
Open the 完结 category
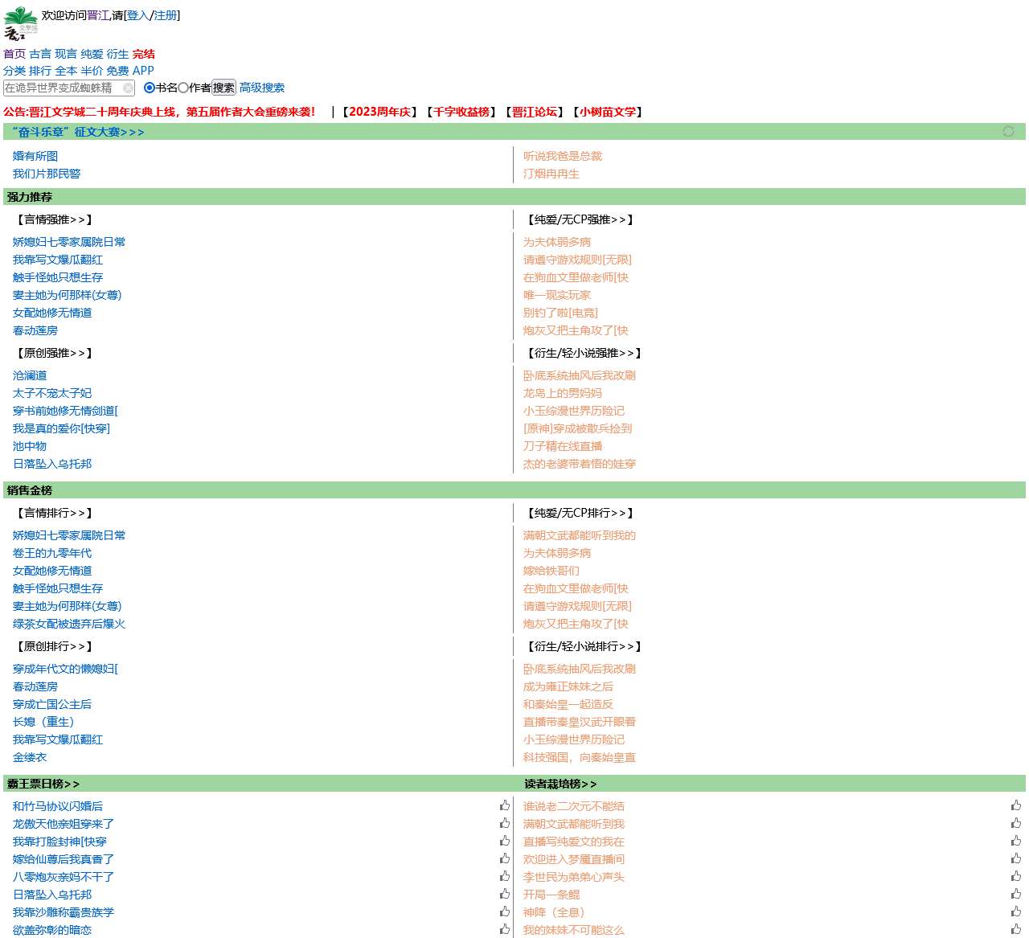tap(144, 54)
